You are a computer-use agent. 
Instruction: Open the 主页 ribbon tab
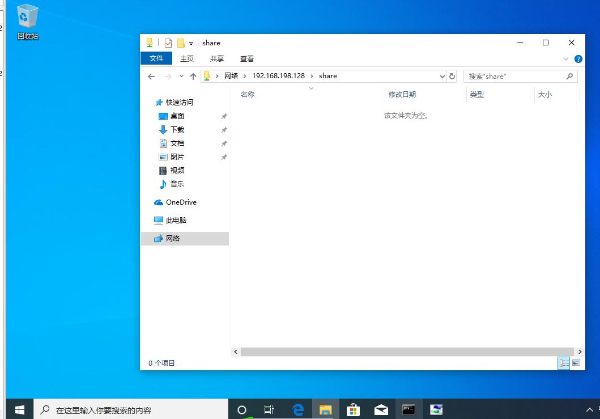187,58
